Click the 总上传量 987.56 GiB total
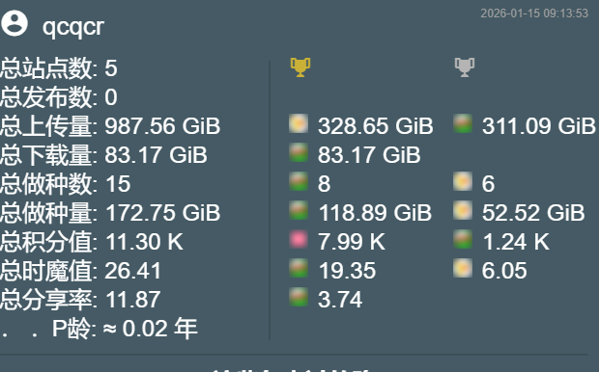599x372 pixels. [x=110, y=126]
